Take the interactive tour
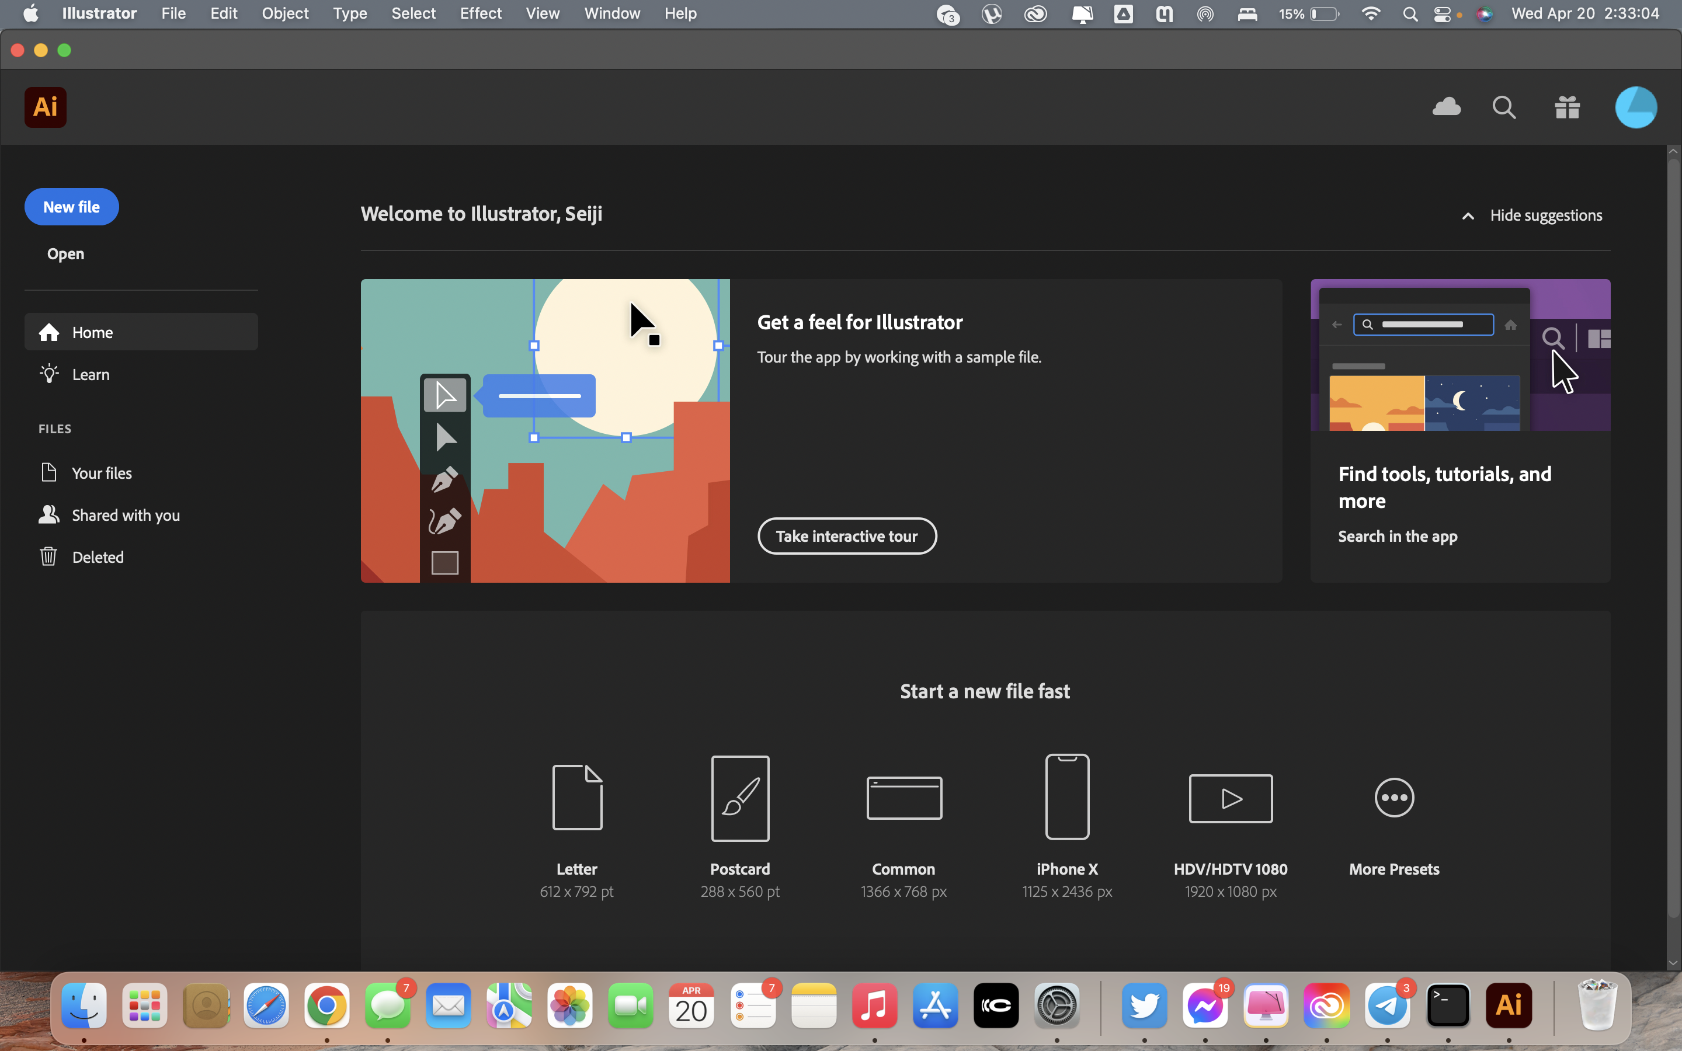Viewport: 1682px width, 1051px height. click(x=847, y=536)
